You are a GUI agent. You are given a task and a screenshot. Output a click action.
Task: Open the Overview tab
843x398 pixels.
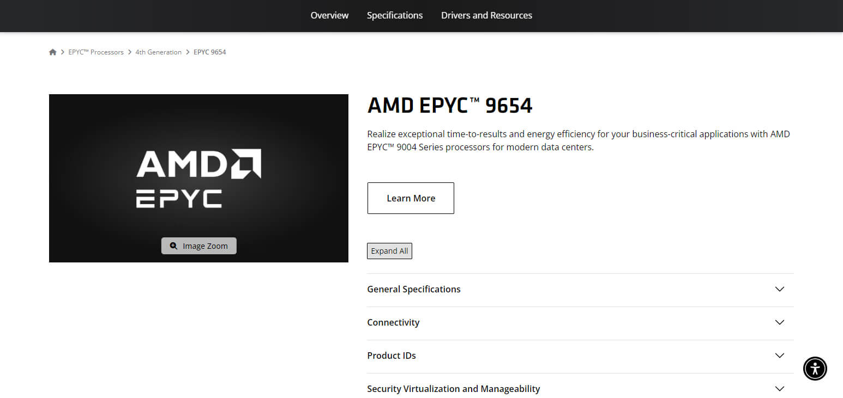[329, 15]
